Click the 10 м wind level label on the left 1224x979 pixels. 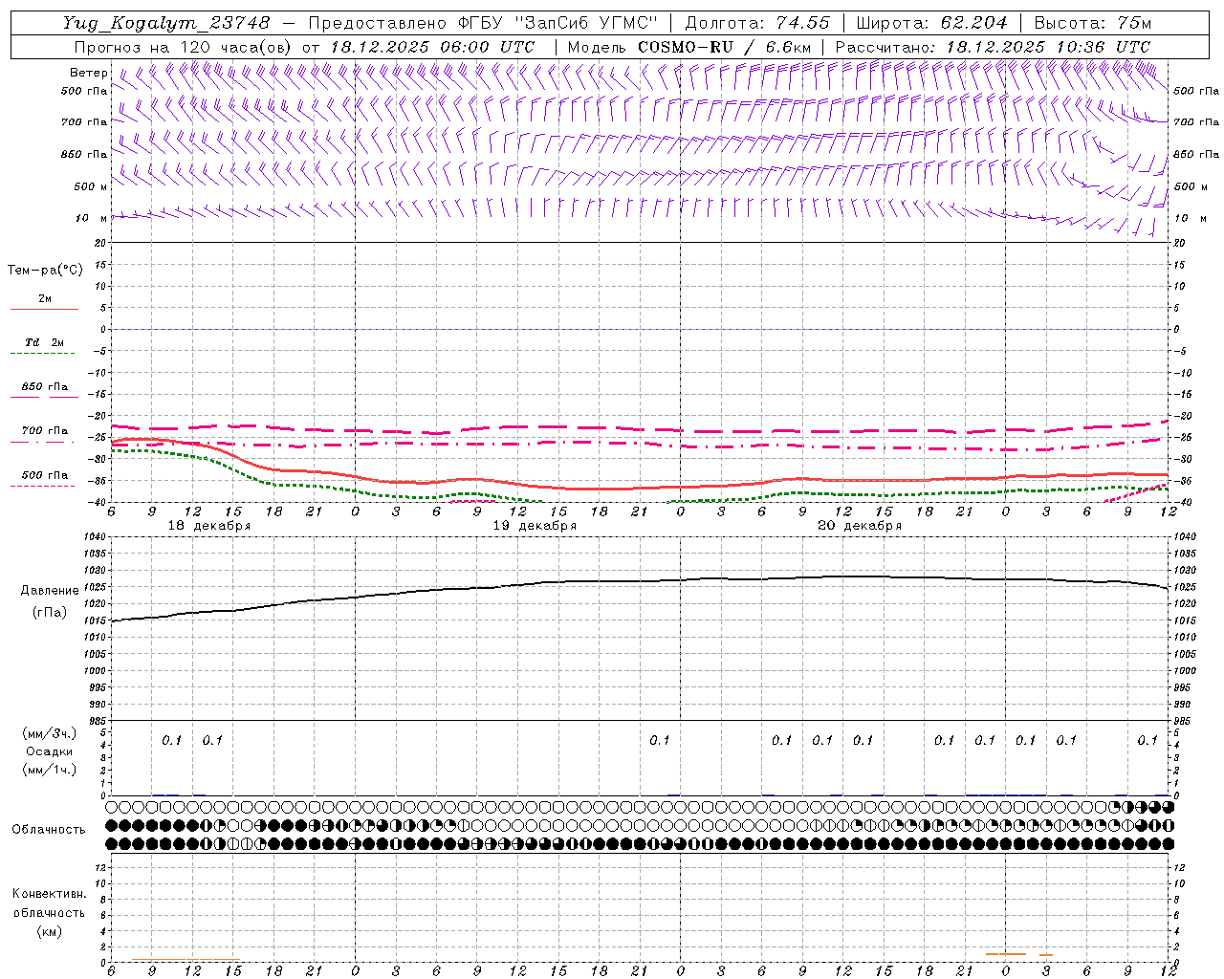(x=92, y=218)
